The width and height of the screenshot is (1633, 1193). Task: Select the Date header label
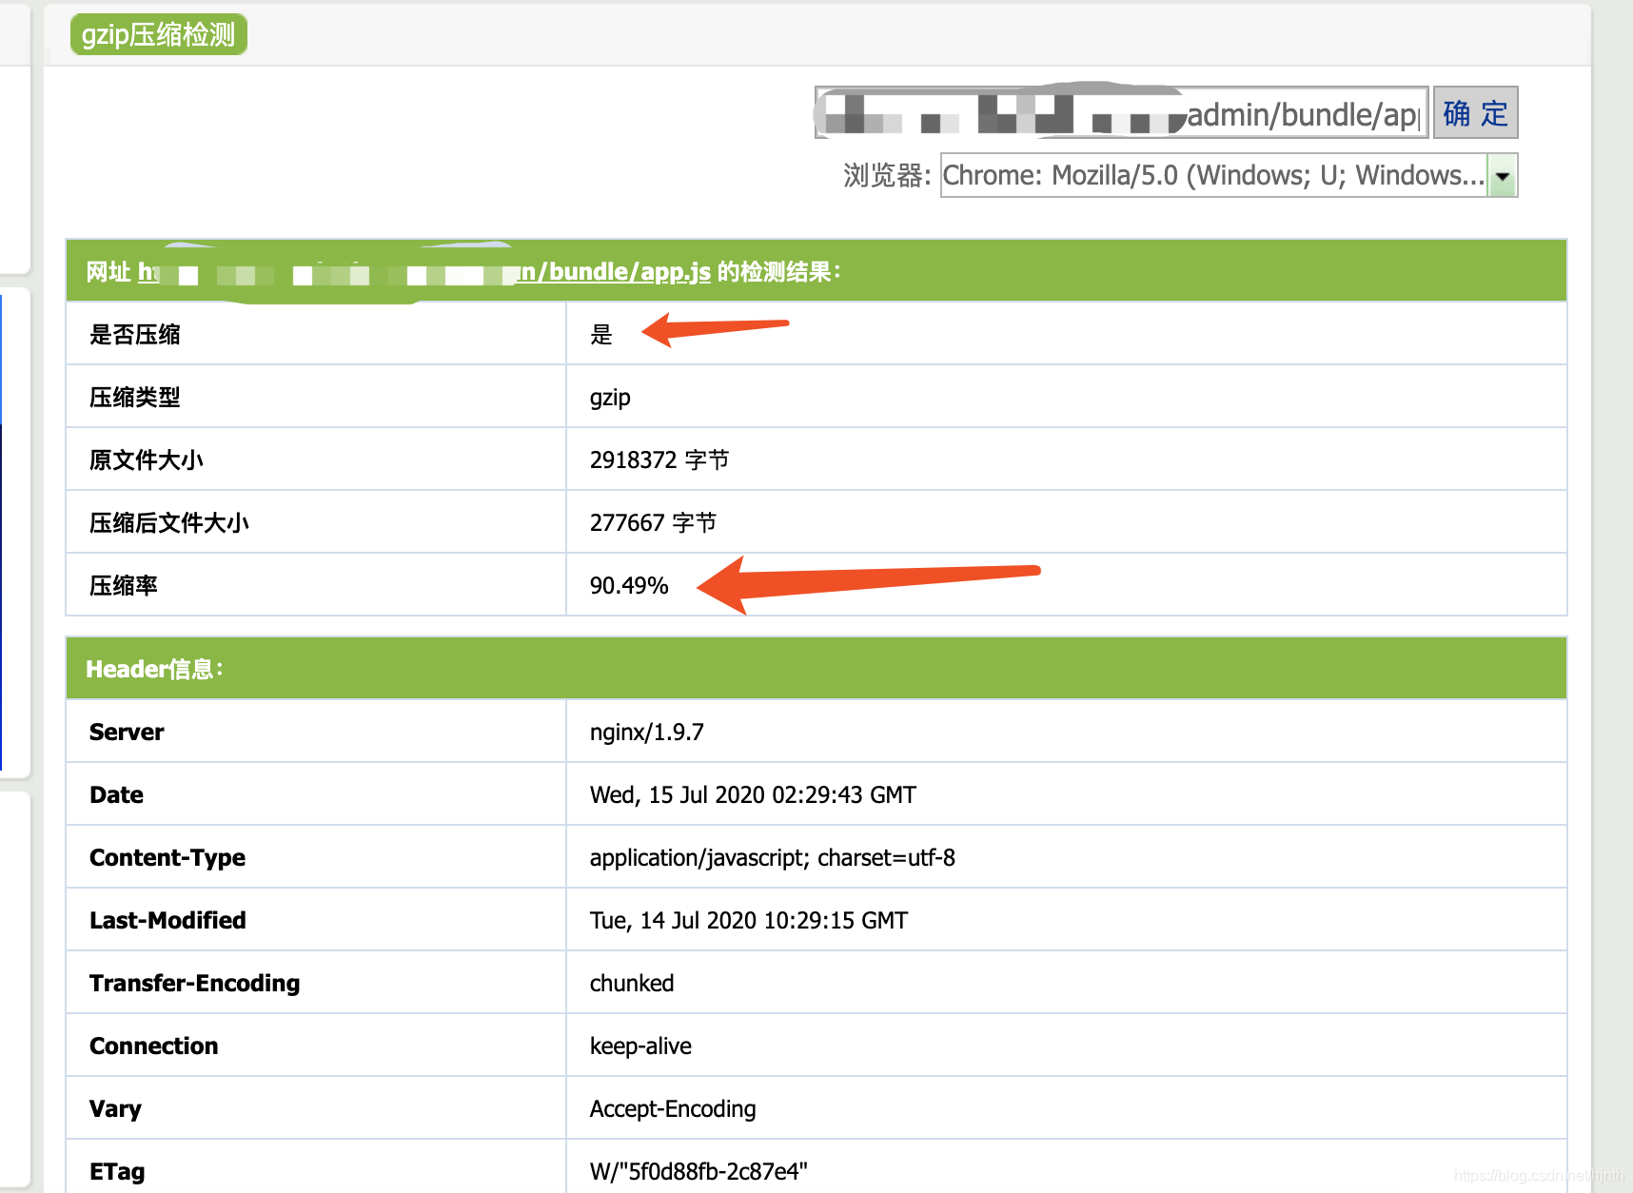coord(116,795)
